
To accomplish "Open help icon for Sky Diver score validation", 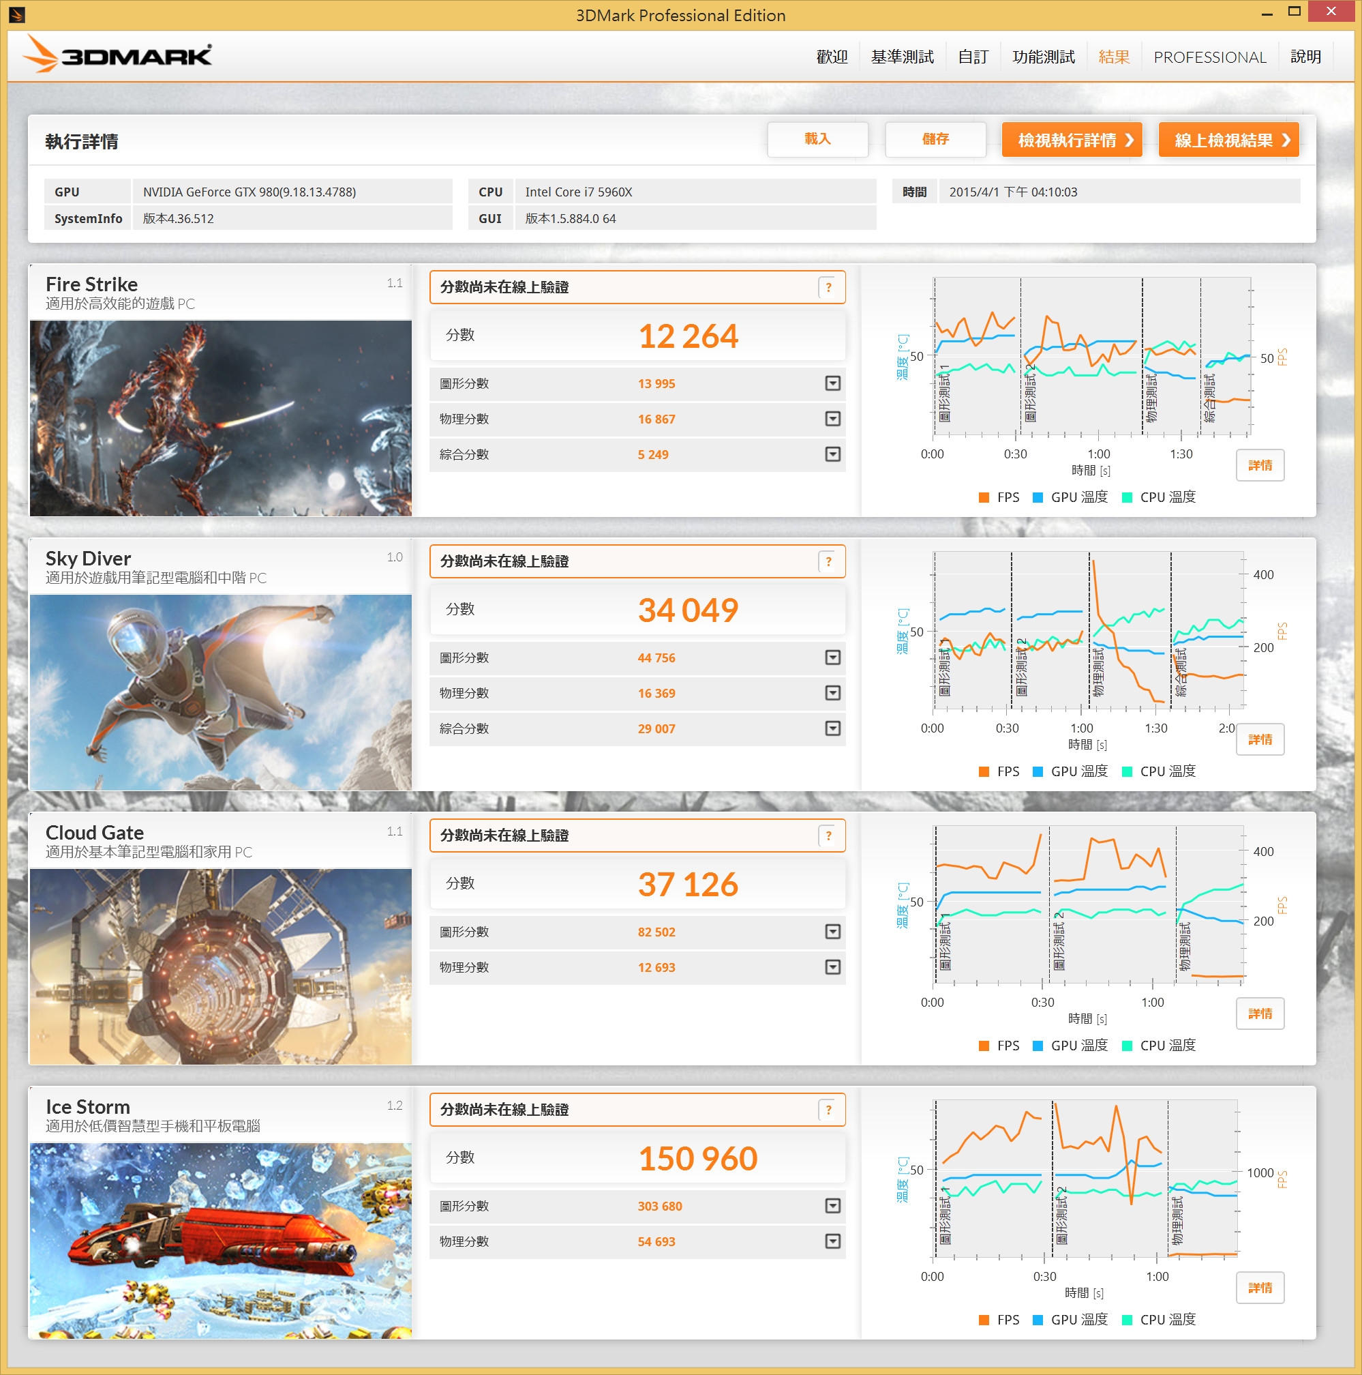I will [828, 561].
